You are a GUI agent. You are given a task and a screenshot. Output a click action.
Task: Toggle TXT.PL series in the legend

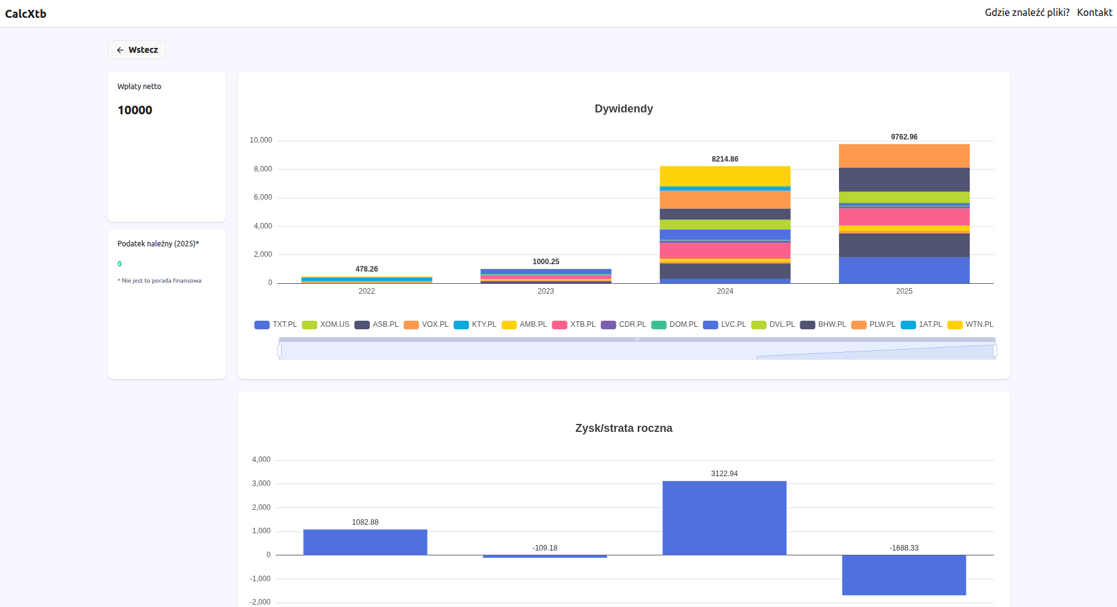(276, 324)
